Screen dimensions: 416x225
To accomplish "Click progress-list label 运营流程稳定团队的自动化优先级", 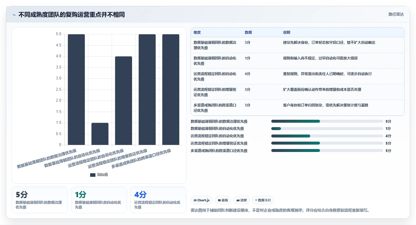I will point(217,136).
